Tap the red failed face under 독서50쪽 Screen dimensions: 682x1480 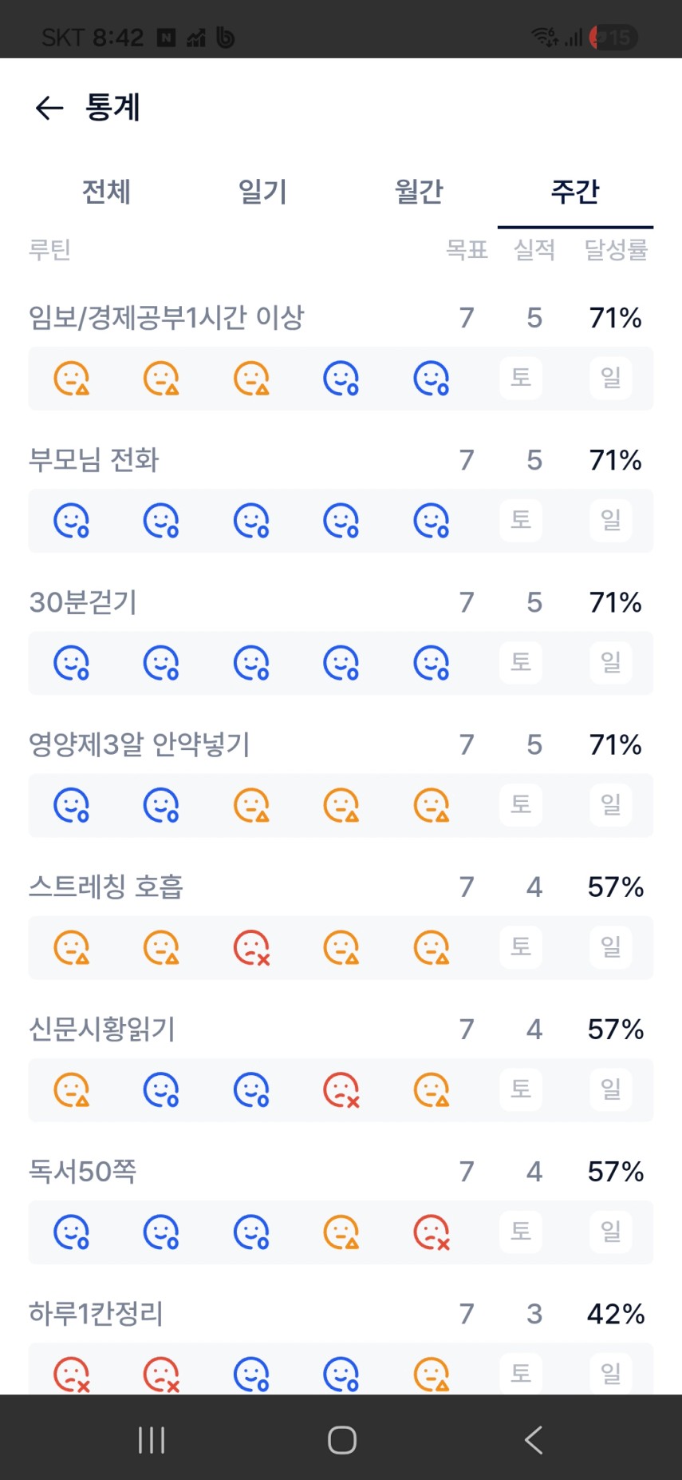click(432, 1232)
